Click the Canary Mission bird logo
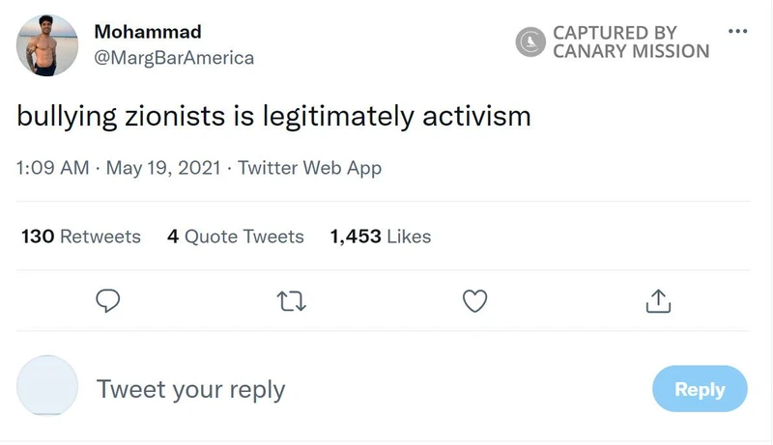Screen dimensions: 773x445 click(530, 42)
